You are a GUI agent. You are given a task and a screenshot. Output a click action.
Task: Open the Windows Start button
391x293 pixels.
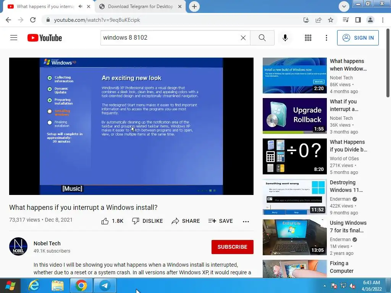click(10, 285)
